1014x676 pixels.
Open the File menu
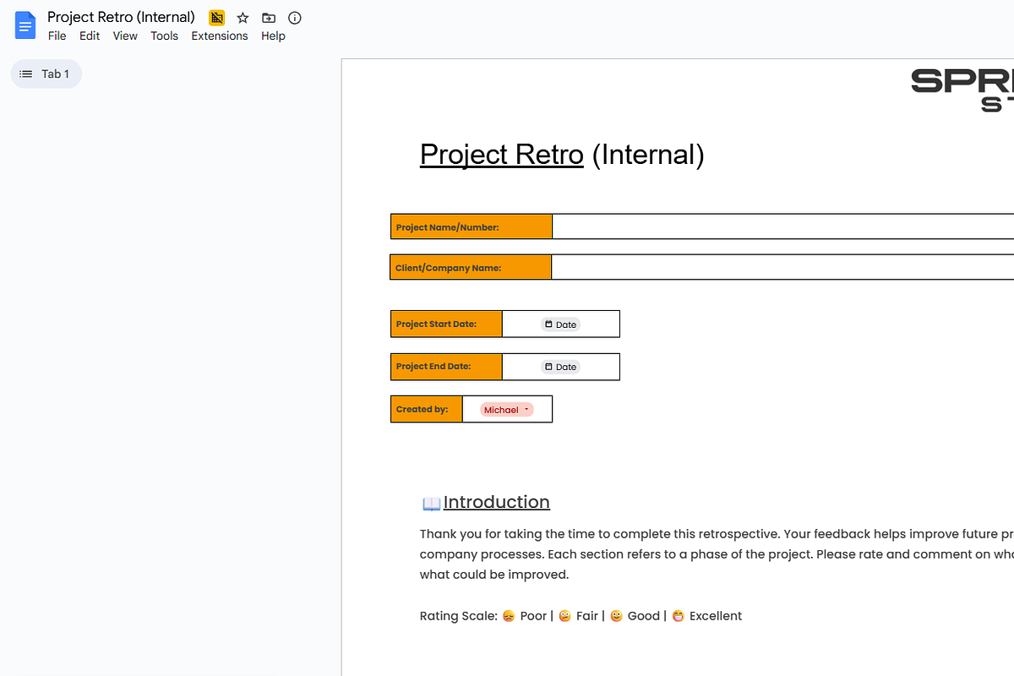(x=57, y=35)
